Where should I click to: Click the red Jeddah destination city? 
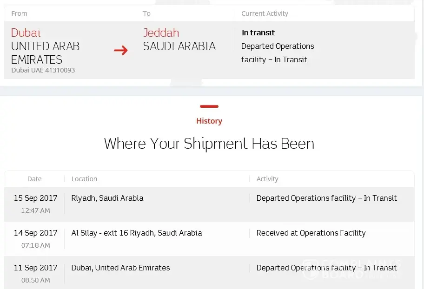[x=161, y=33]
